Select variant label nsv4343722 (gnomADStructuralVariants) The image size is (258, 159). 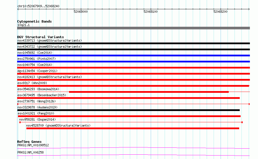(50, 47)
